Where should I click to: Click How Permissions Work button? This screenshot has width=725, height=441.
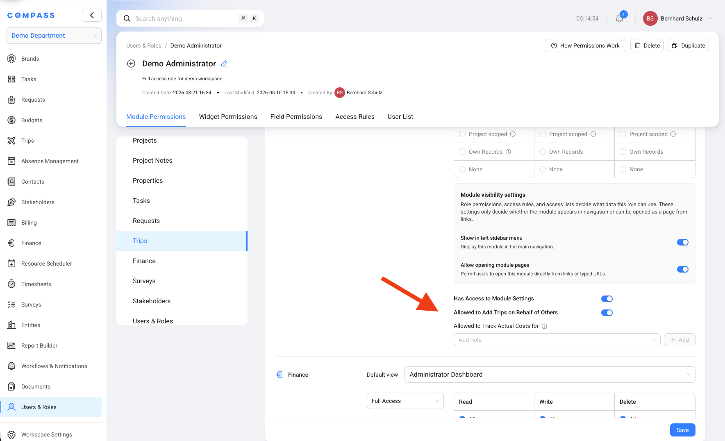[x=585, y=45]
